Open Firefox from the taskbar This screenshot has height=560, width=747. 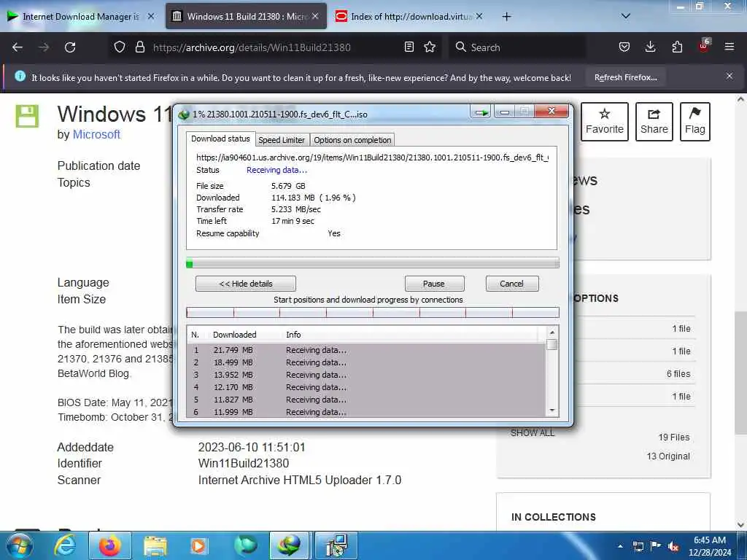point(109,545)
